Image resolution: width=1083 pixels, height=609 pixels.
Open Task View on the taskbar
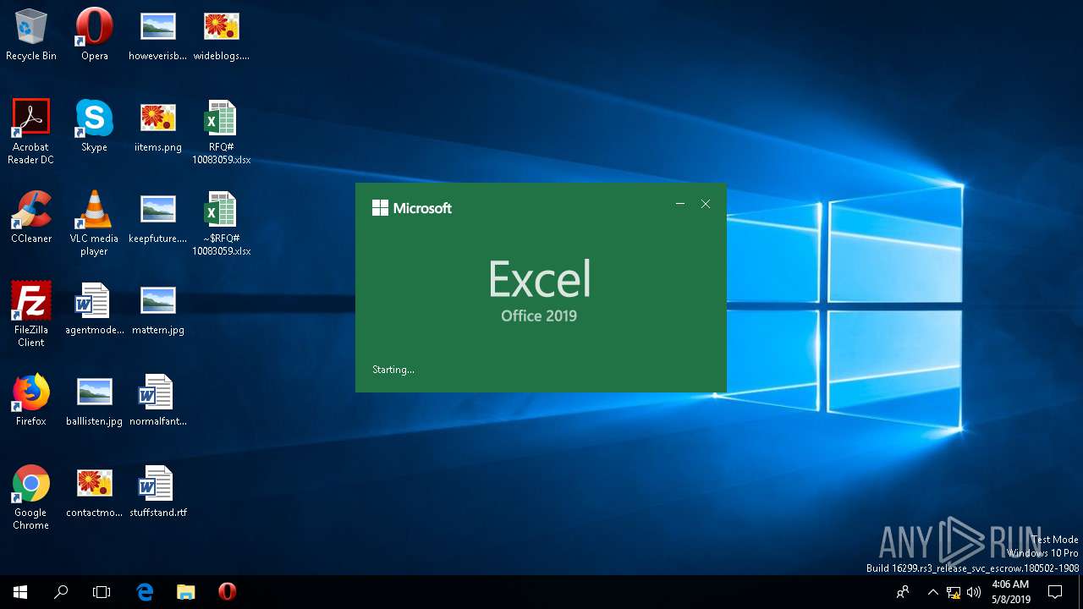click(102, 592)
